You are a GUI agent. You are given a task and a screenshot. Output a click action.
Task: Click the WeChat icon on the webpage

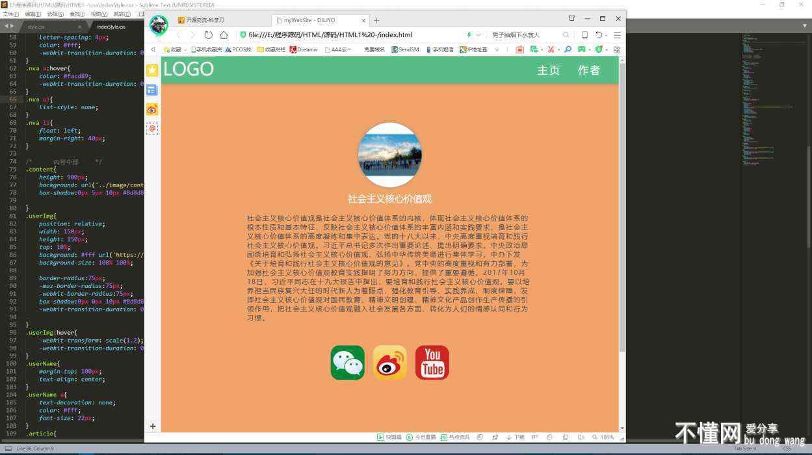(347, 363)
